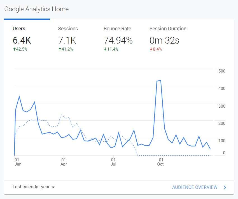Click the 01 Apr axis label

(x=64, y=162)
